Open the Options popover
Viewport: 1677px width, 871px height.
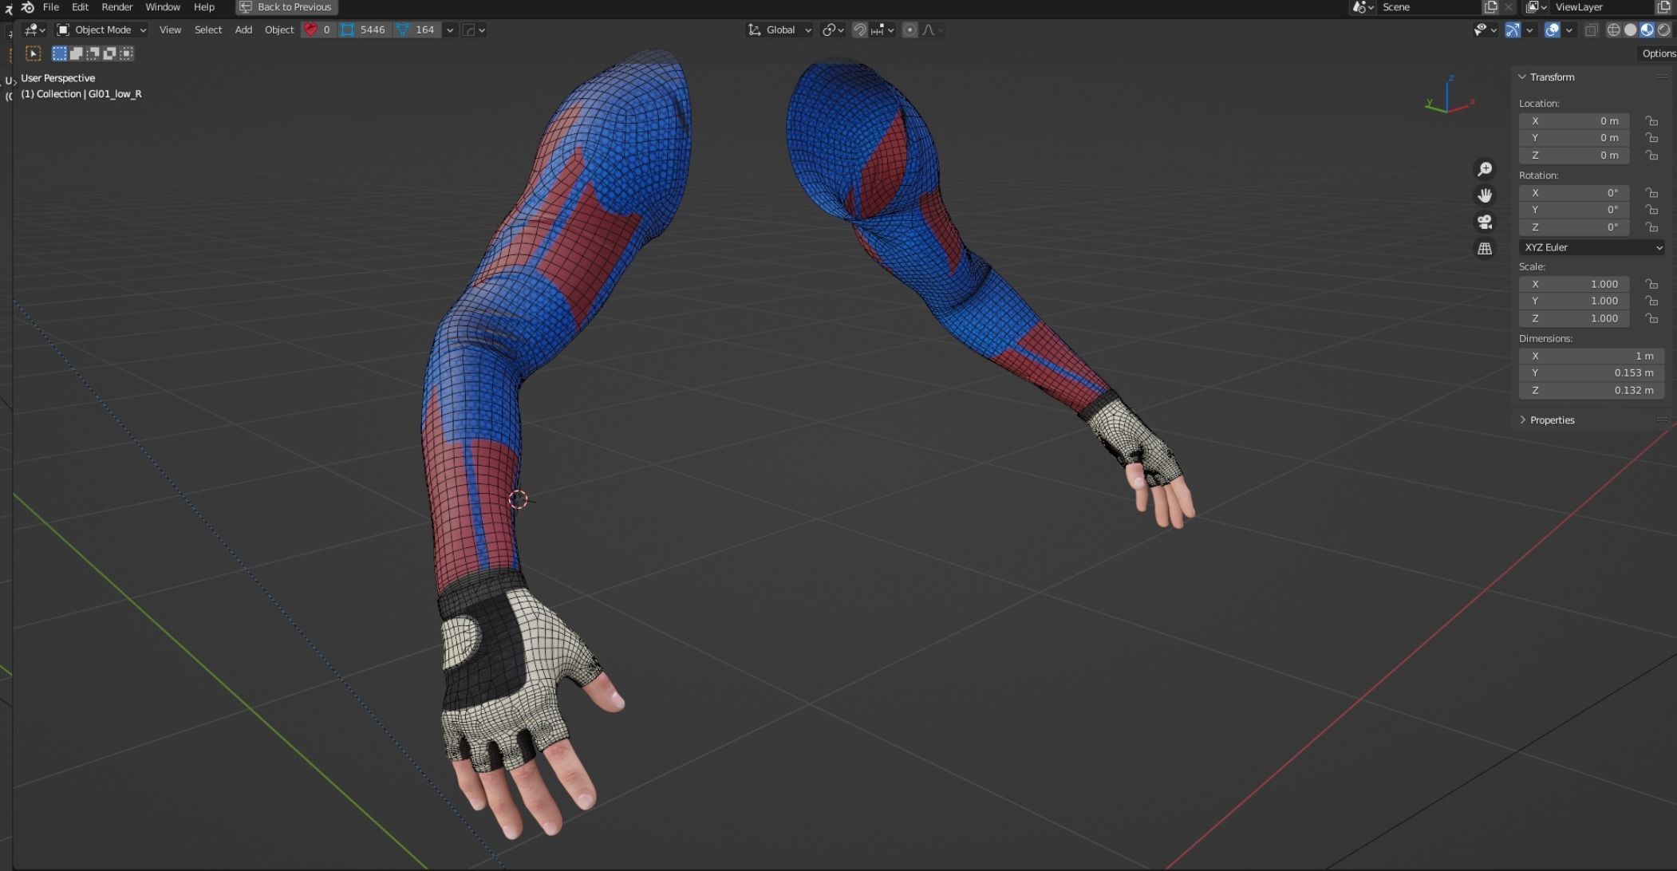[x=1658, y=53]
